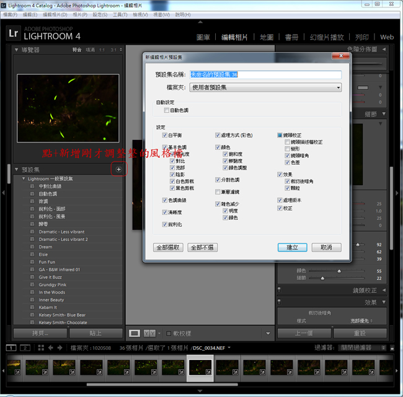The height and width of the screenshot is (397, 403).
Task: Click the 重設 button
Action: (360, 333)
